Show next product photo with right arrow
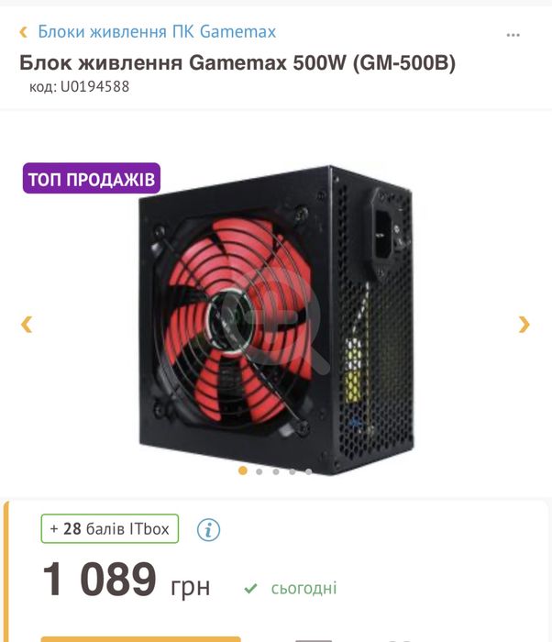552x642 pixels. [x=524, y=325]
